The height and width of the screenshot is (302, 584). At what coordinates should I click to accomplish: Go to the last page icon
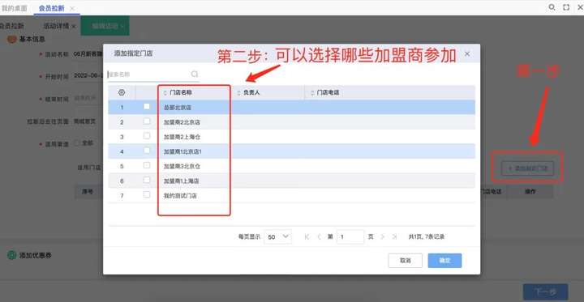pos(395,236)
